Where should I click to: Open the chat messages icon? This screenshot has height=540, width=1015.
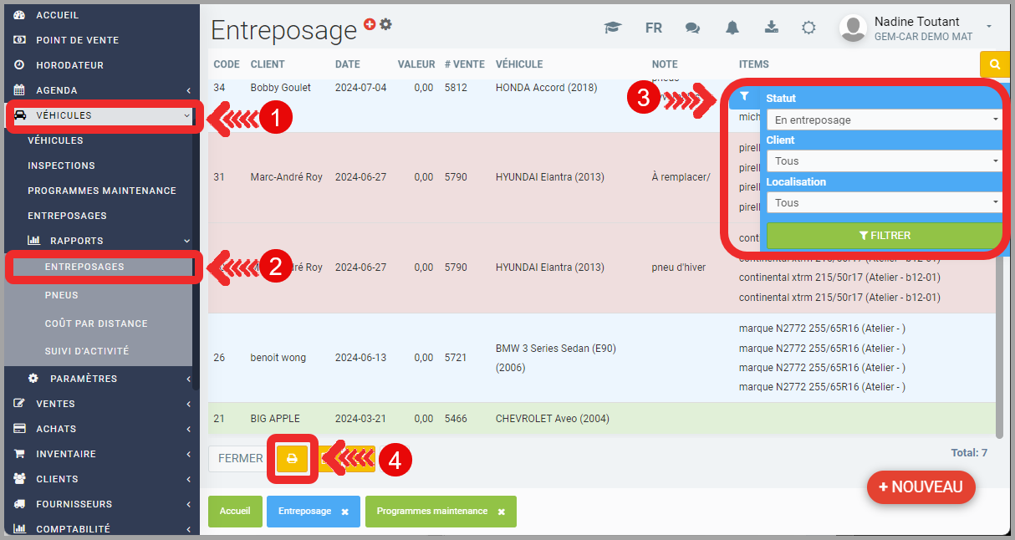692,28
